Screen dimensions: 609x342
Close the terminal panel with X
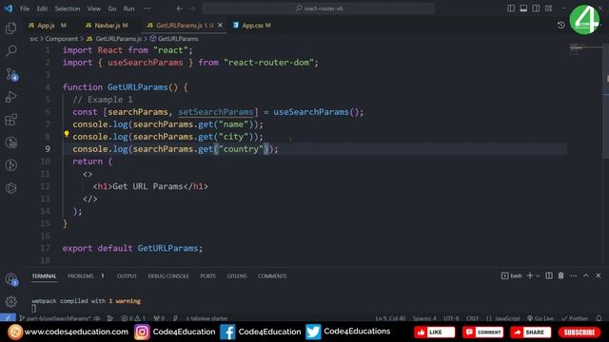(599, 275)
